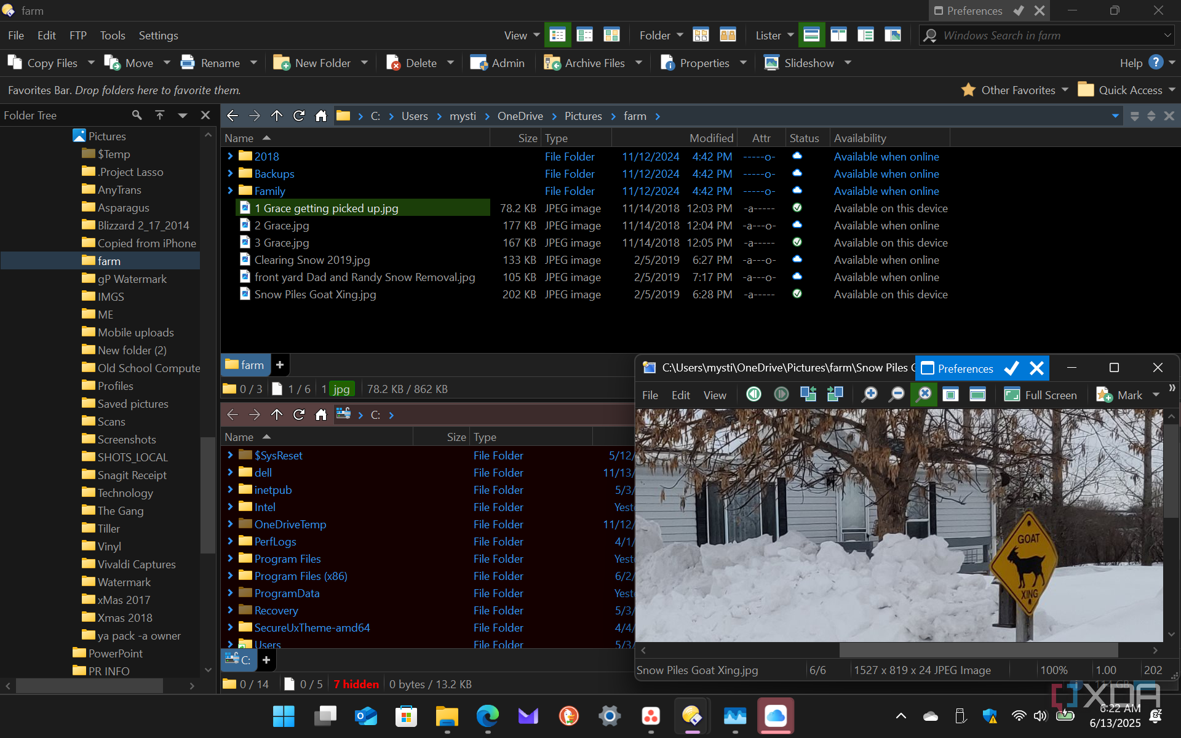The image size is (1181, 738).
Task: Open Directory Opus from the taskbar
Action: [692, 715]
